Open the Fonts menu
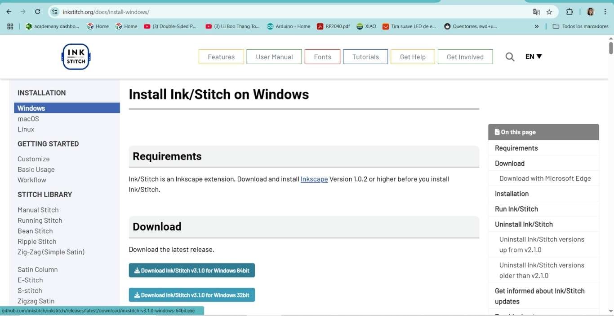The width and height of the screenshot is (614, 316). tap(322, 57)
